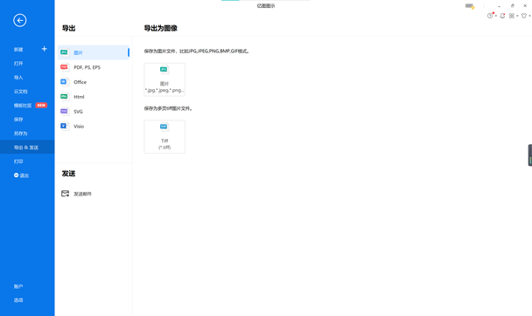Open the notification bell icon

pos(502,16)
